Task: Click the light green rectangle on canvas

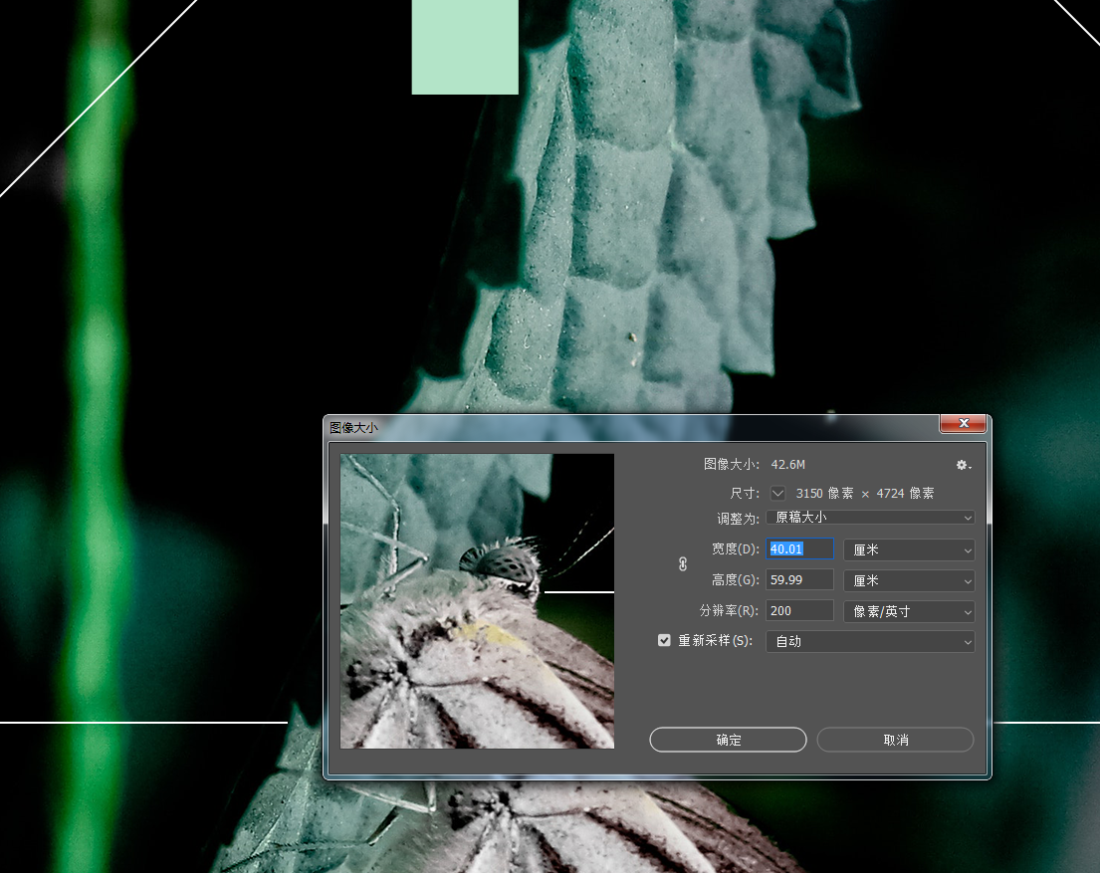Action: pyautogui.click(x=465, y=47)
